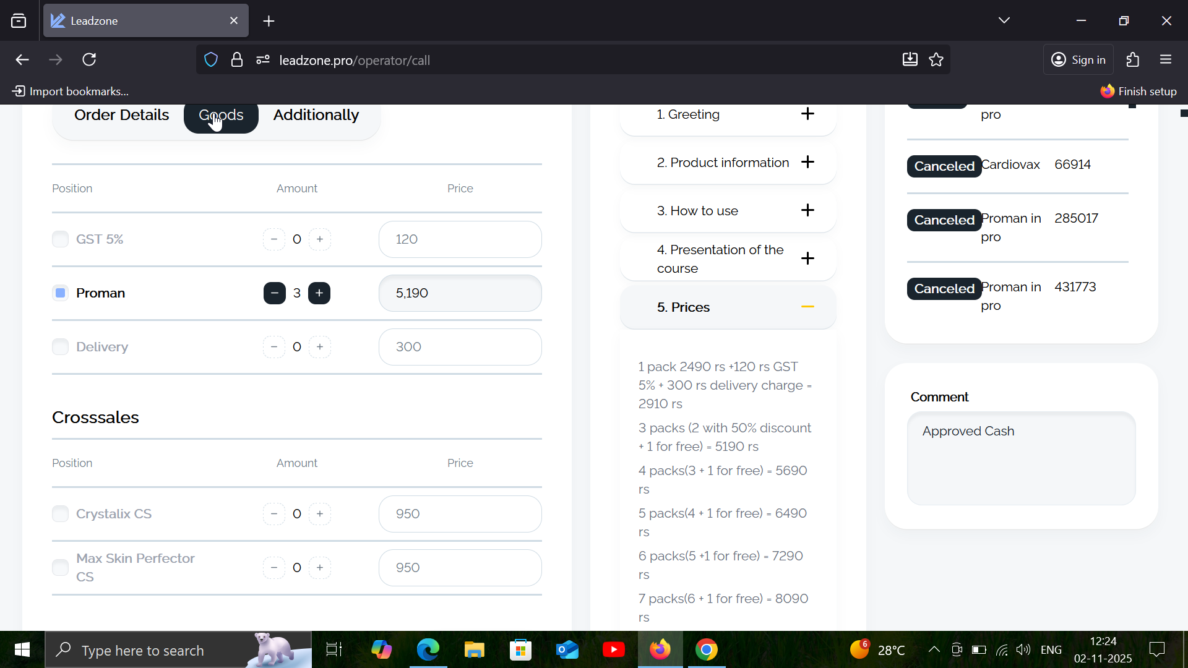Image resolution: width=1188 pixels, height=668 pixels.
Task: Open the Firefox extensions puzzle icon
Action: click(x=1132, y=59)
